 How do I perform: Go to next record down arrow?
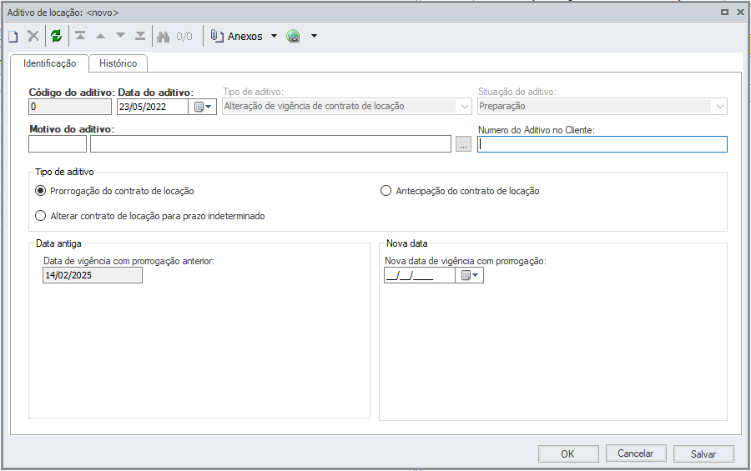(x=121, y=36)
